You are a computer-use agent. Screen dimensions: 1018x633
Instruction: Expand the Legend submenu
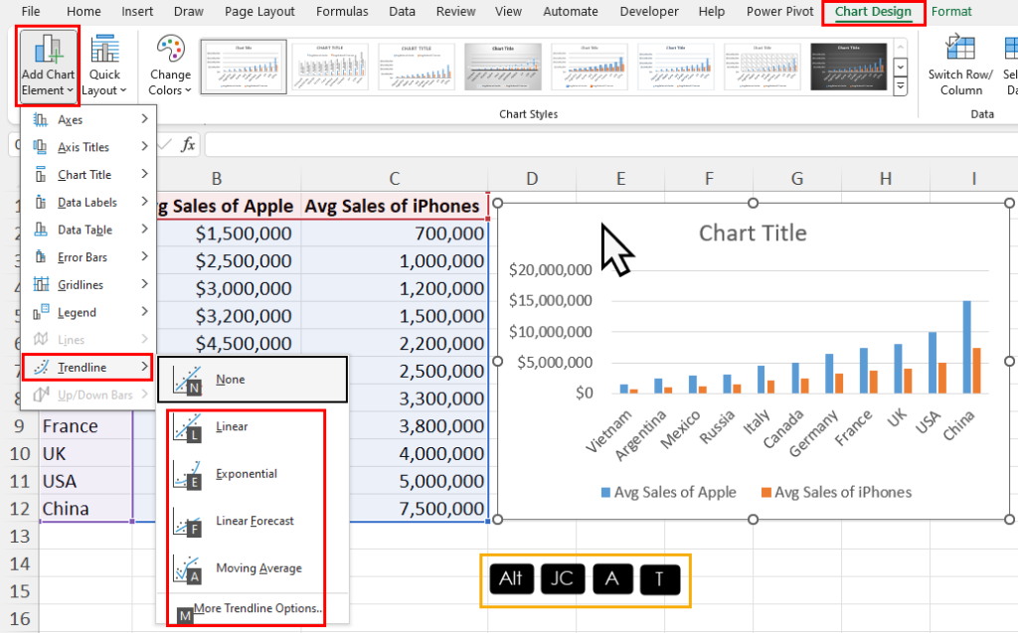point(88,312)
